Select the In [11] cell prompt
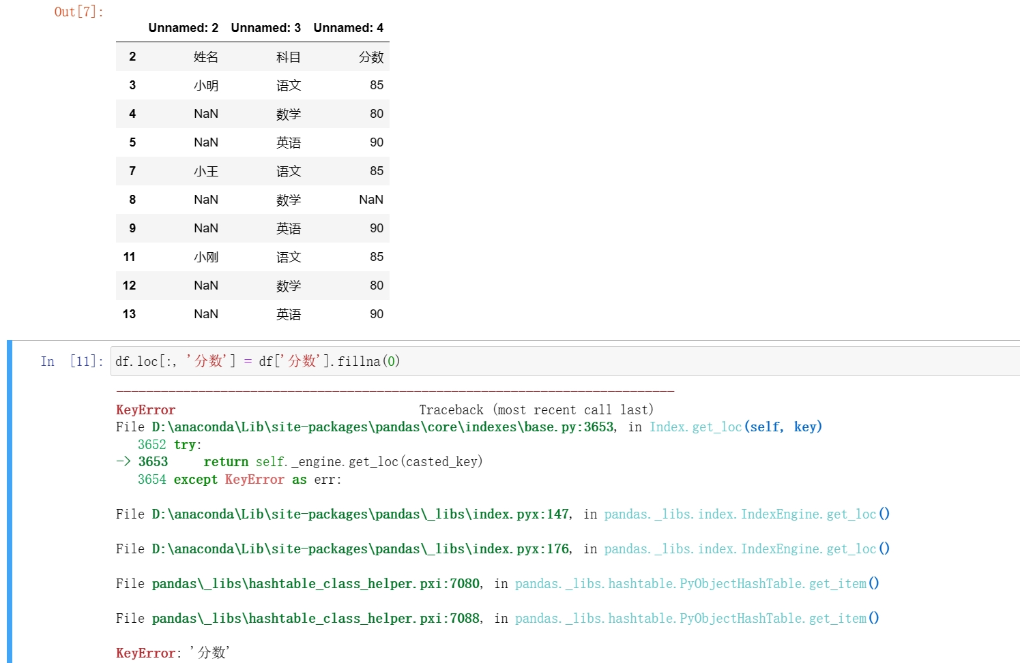The width and height of the screenshot is (1020, 663). (72, 361)
